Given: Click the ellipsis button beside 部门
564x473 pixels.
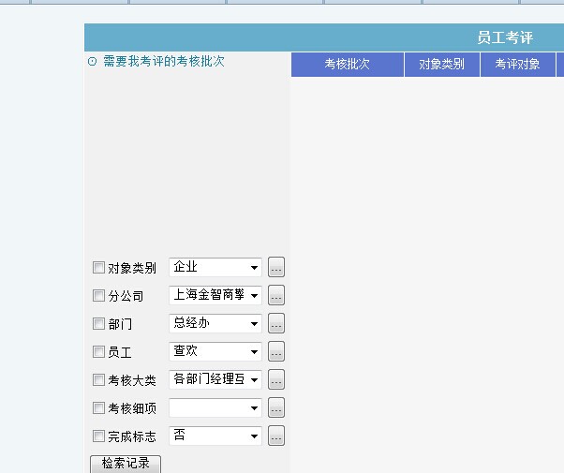Looking at the screenshot, I should pos(276,324).
